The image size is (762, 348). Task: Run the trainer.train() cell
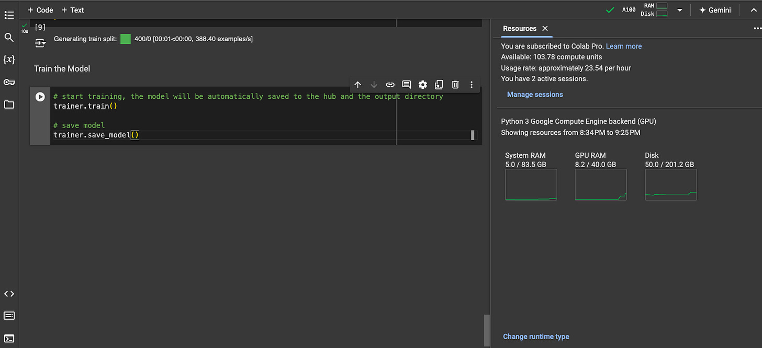click(x=40, y=97)
